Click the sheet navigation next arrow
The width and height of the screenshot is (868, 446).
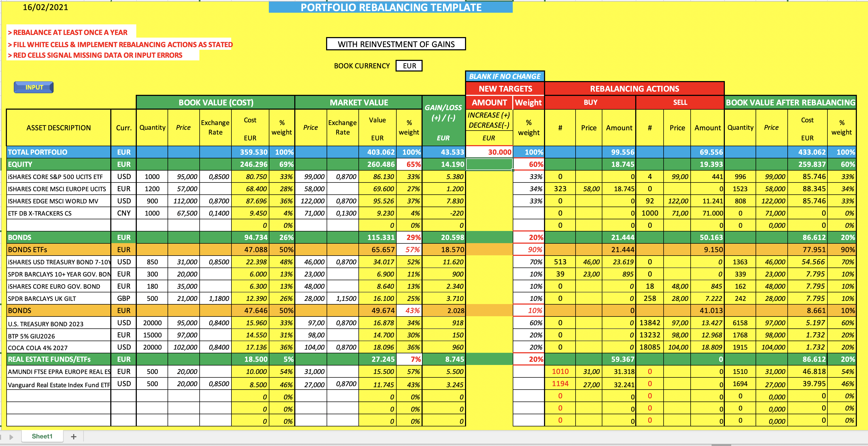(11, 437)
